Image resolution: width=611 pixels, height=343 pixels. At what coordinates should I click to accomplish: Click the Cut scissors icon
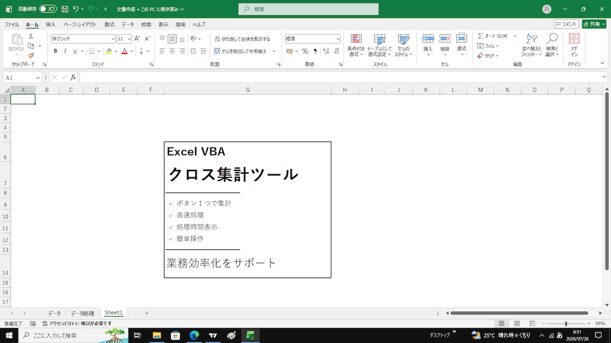click(31, 36)
